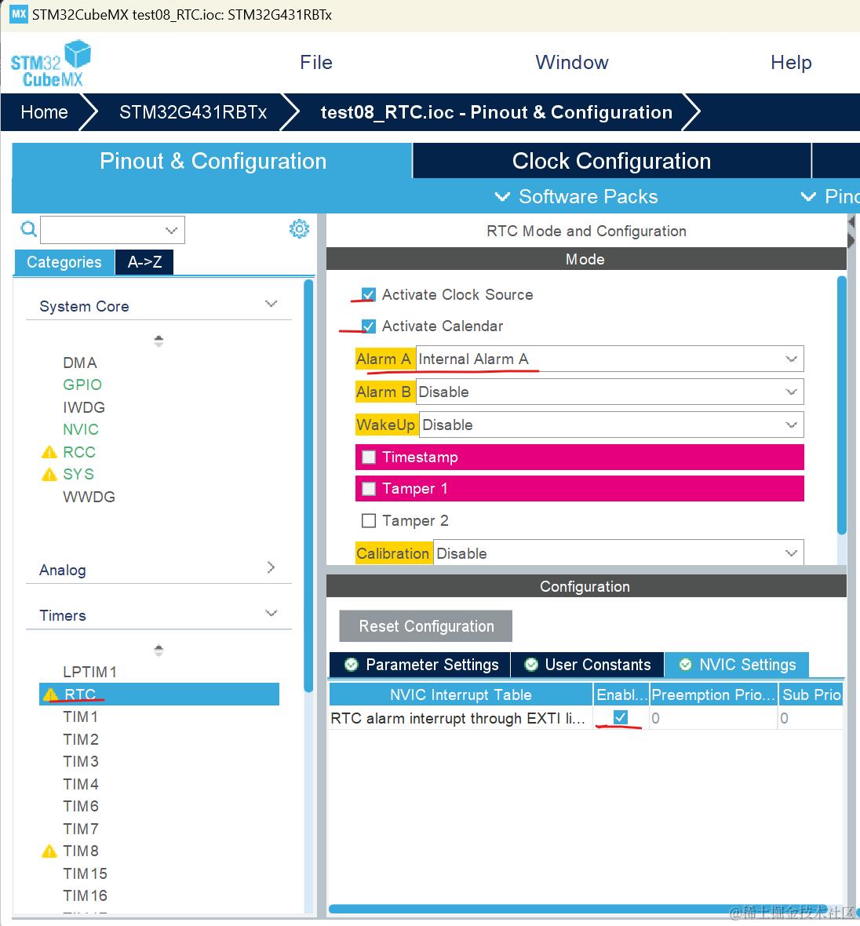Click the NVIC Settings green check icon

685,665
